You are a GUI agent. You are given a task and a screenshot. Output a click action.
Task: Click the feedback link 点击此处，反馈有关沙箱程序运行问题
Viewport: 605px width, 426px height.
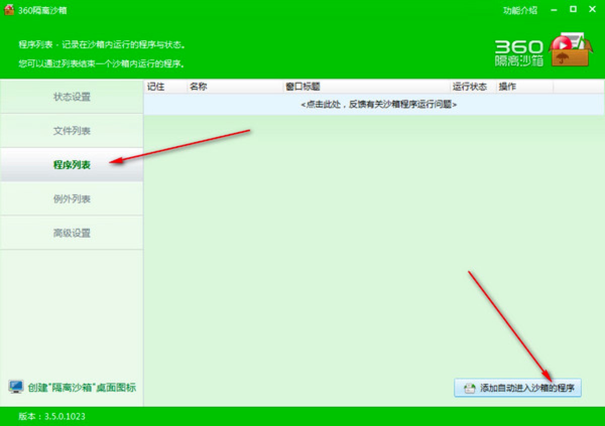tap(379, 104)
